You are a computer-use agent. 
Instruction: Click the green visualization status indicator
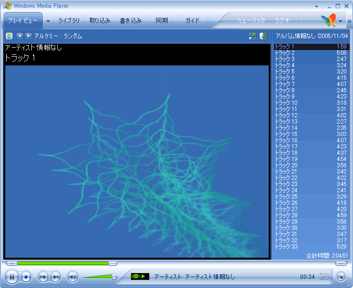pos(140,276)
